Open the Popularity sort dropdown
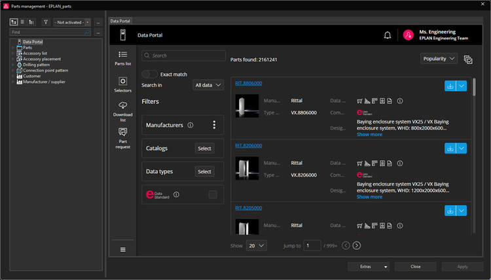 [439, 59]
